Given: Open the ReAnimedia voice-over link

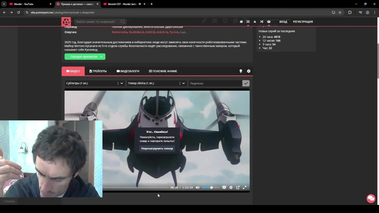Looking at the screenshot, I should pyautogui.click(x=120, y=32).
